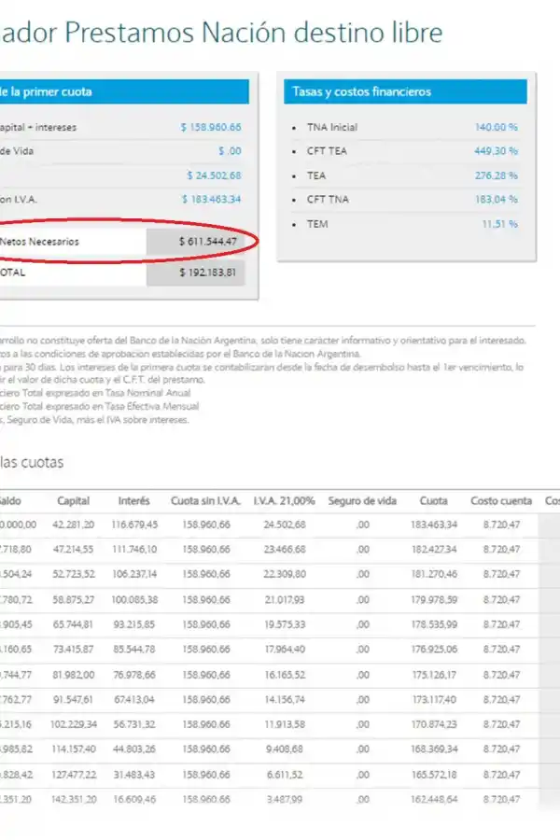Click I.V.A. cell 11.913,58

point(285,723)
